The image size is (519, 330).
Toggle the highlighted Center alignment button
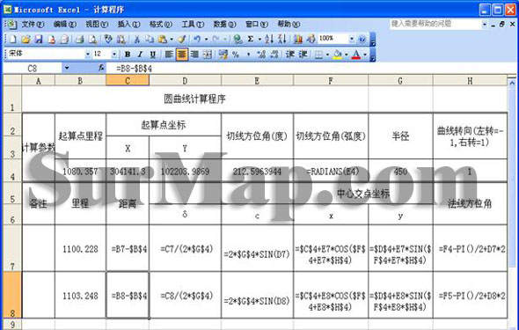182,55
